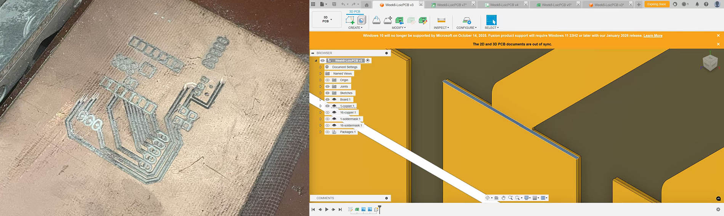Open timeline settings gear at bottom right
724x216 pixels.
pos(718,210)
